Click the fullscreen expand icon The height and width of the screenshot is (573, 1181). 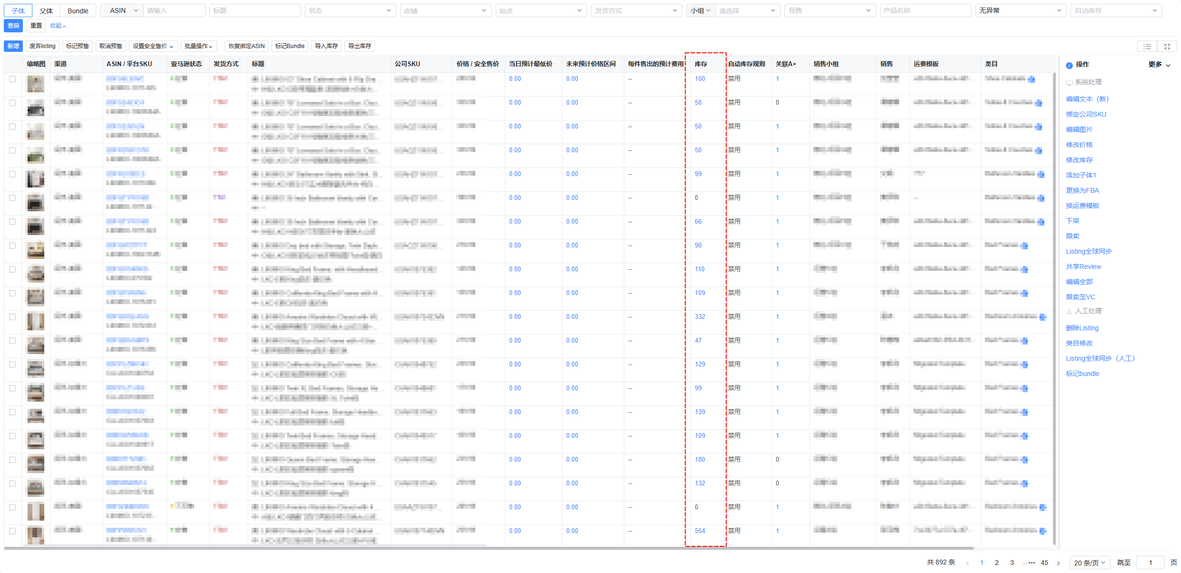click(x=1167, y=46)
